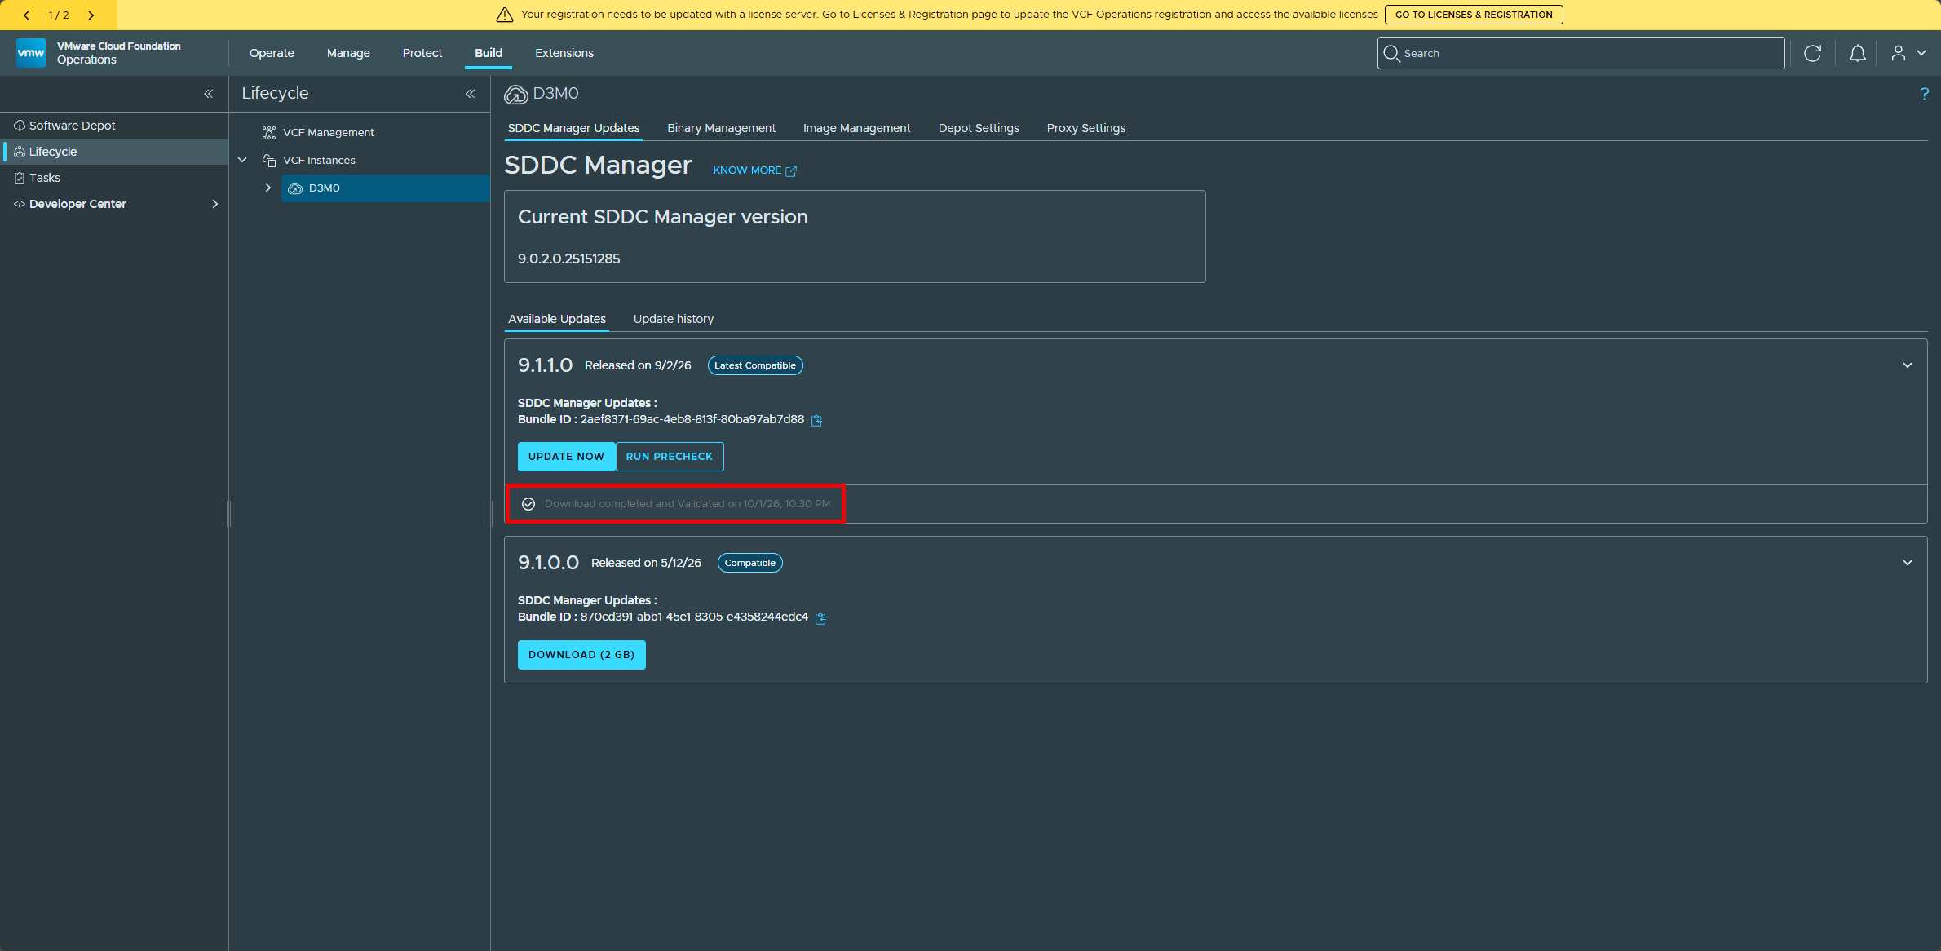Select D3MO instance in tree
This screenshot has width=1941, height=951.
[x=386, y=188]
